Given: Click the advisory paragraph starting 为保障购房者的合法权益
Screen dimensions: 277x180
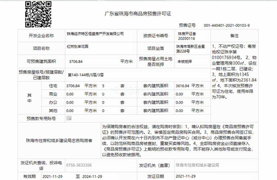Looking at the screenshot, I should pos(178,140).
